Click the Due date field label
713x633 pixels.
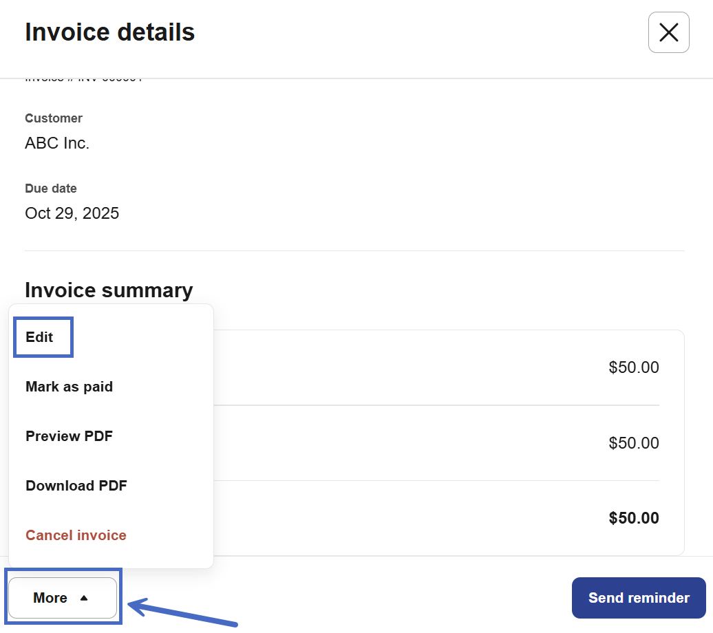click(x=51, y=189)
